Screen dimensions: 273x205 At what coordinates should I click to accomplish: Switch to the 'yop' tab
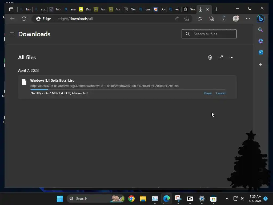(41, 9)
